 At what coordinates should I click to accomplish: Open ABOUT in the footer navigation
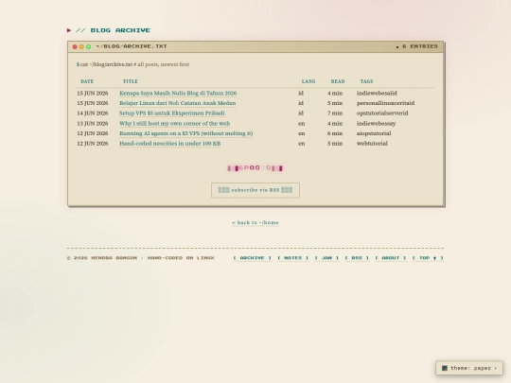(391, 258)
